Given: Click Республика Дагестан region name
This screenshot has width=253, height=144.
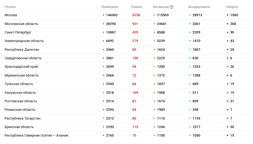Looking at the screenshot, I should pos(22,50).
